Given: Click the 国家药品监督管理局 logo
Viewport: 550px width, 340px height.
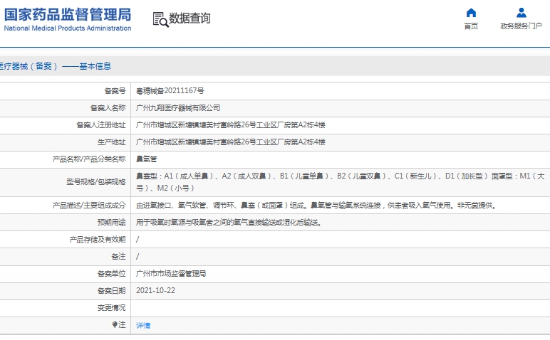Looking at the screenshot, I should click(x=68, y=15).
